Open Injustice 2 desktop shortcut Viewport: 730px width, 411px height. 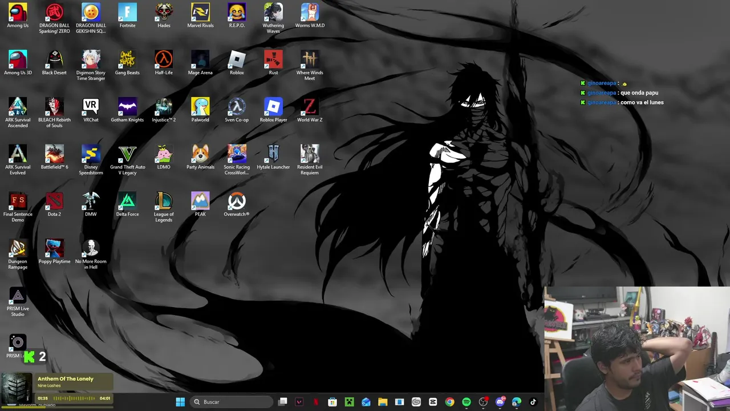pyautogui.click(x=164, y=110)
